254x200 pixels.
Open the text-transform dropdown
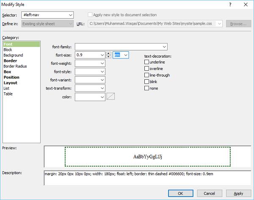[102, 89]
